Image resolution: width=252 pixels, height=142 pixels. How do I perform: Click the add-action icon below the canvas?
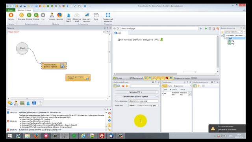(10, 103)
